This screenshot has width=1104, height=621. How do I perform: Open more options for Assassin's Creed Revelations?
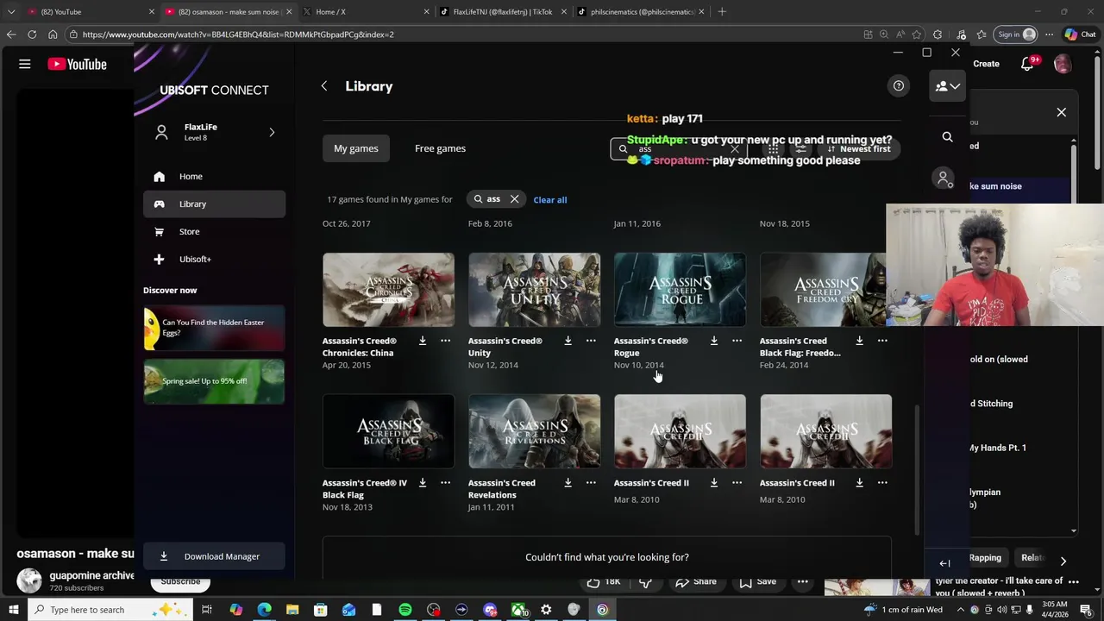click(591, 483)
